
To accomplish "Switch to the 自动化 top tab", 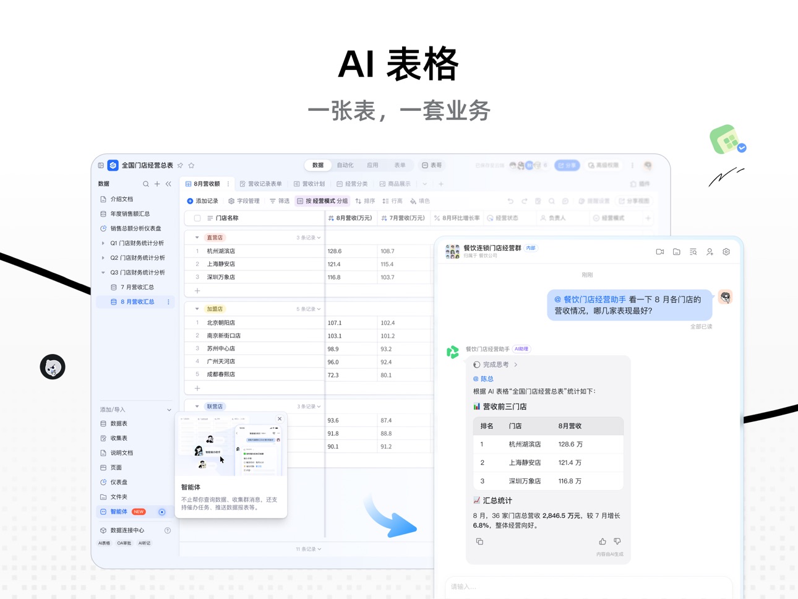I will click(x=345, y=165).
